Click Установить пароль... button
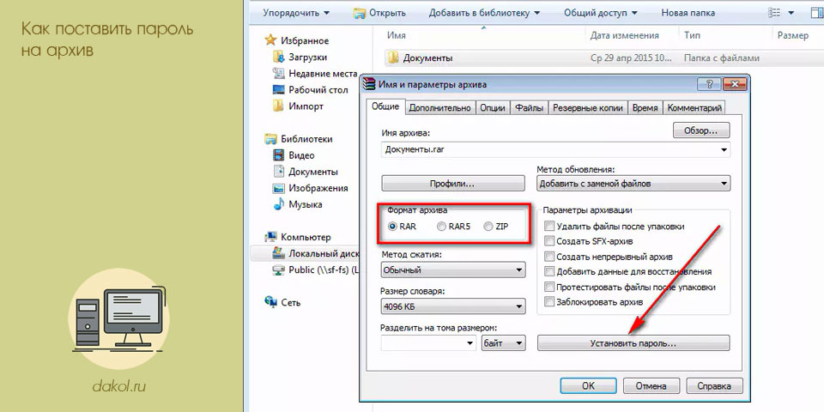 [633, 343]
